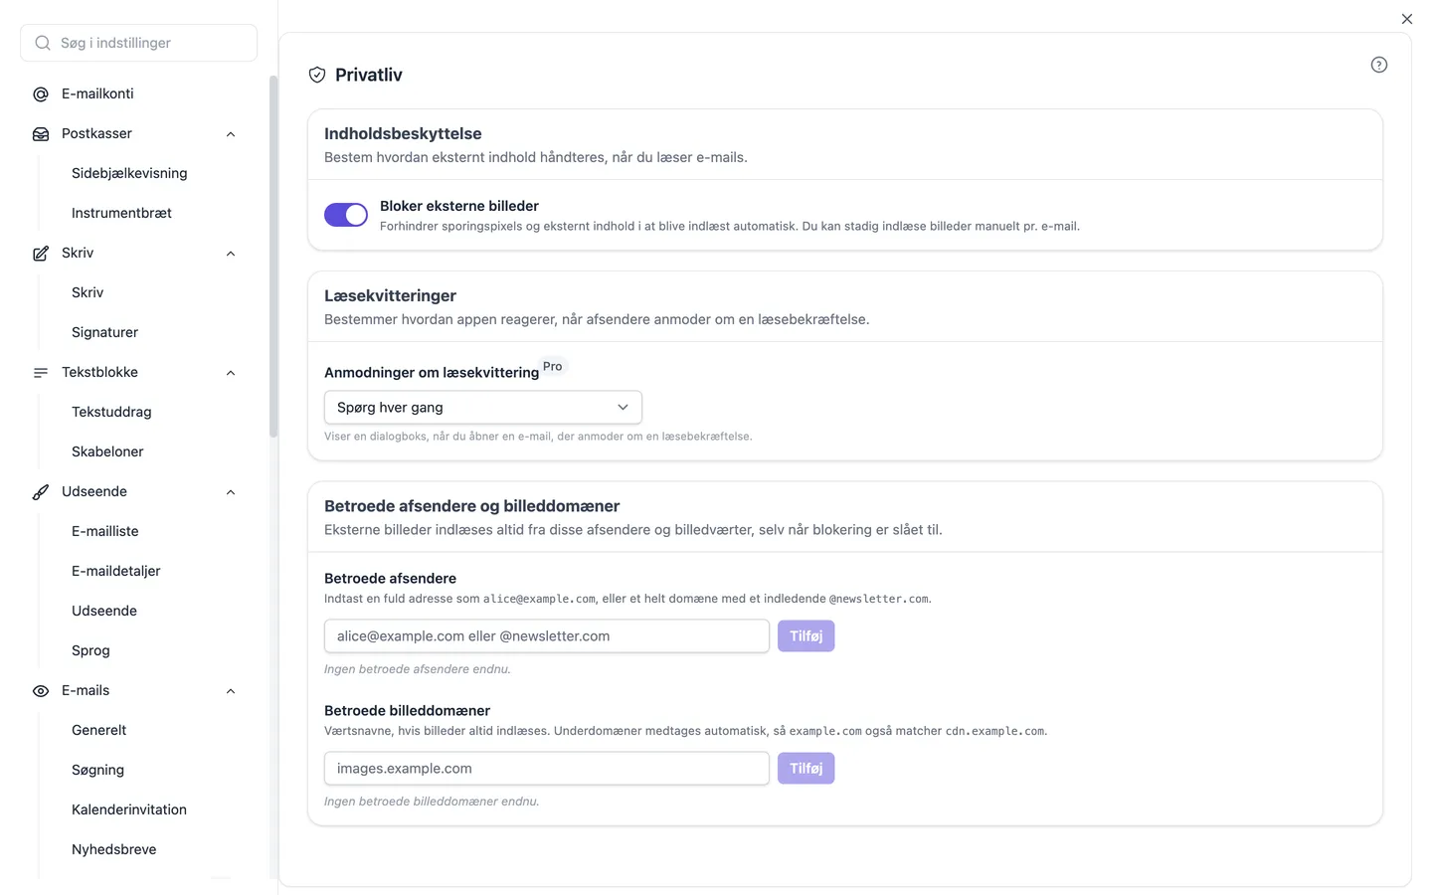Open the Spørg hver gang dropdown

[x=483, y=408]
